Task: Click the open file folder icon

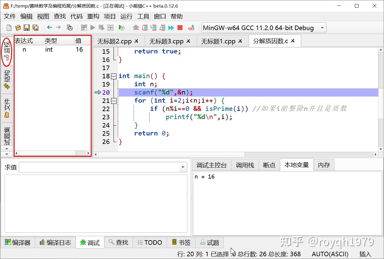Action: point(18,28)
